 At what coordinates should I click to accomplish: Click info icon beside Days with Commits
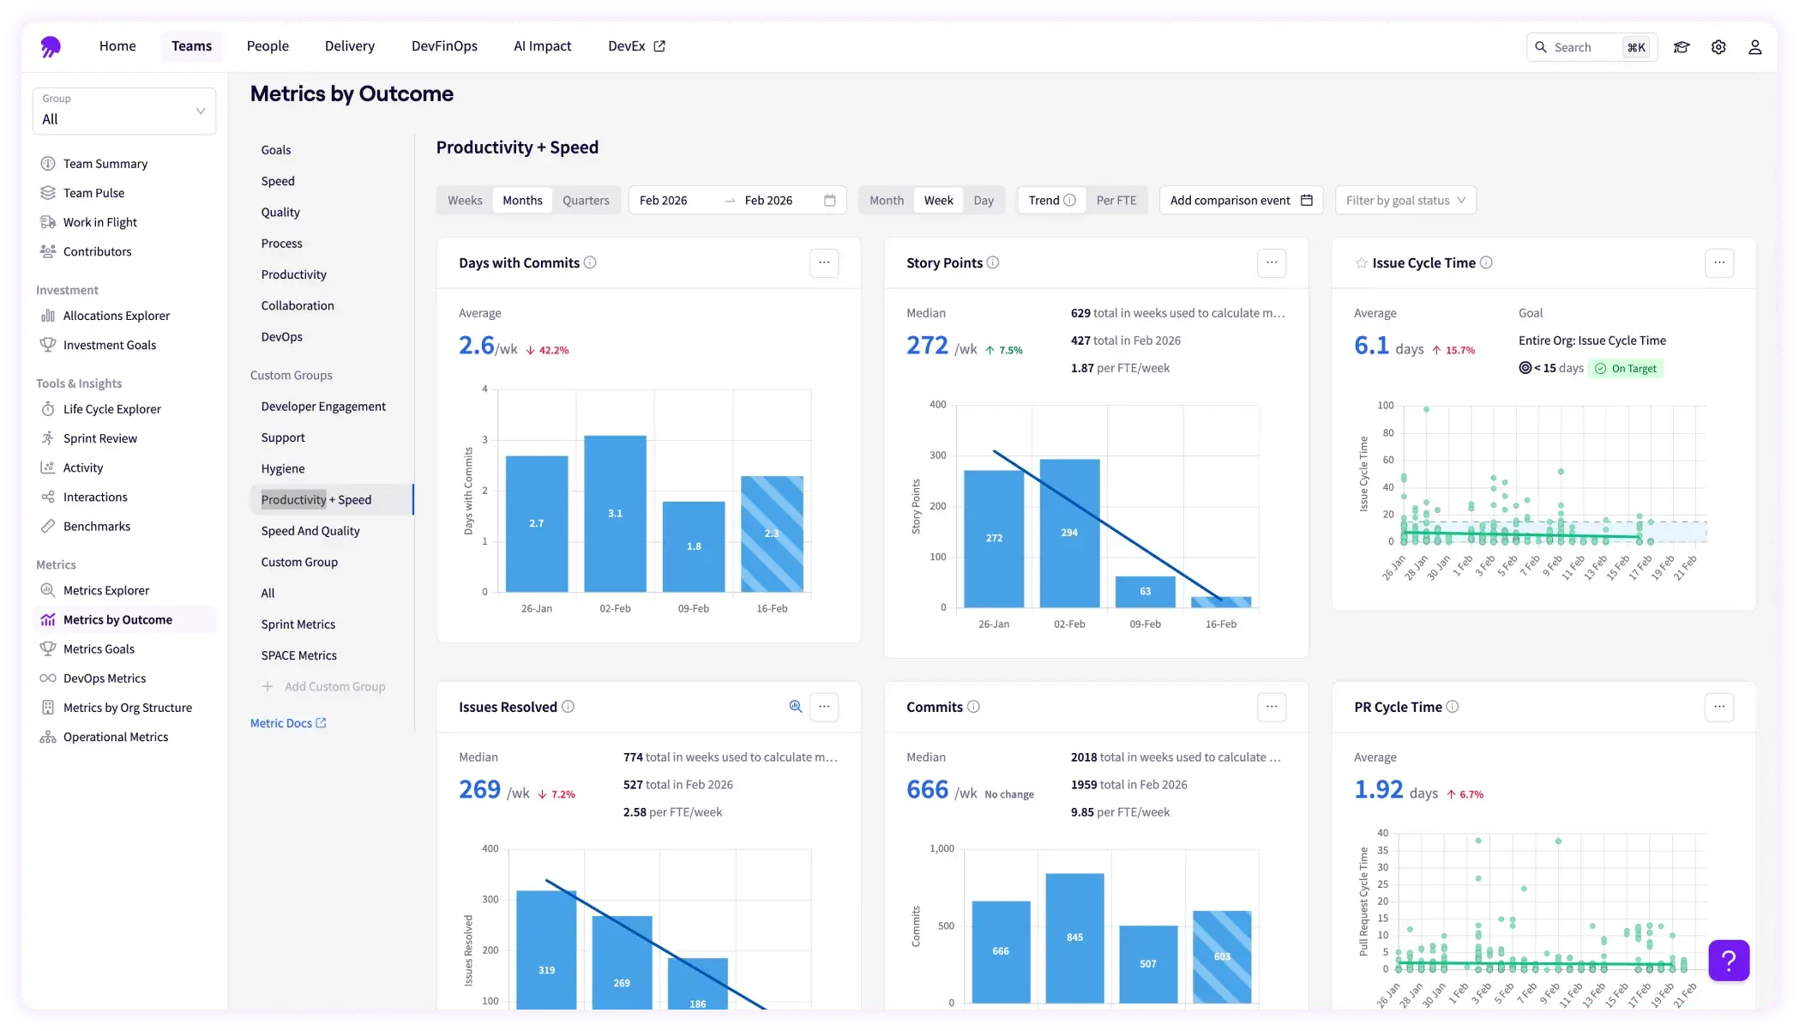pos(590,262)
